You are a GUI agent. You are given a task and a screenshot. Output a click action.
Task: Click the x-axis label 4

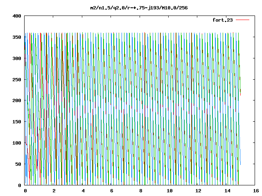click(x=83, y=191)
